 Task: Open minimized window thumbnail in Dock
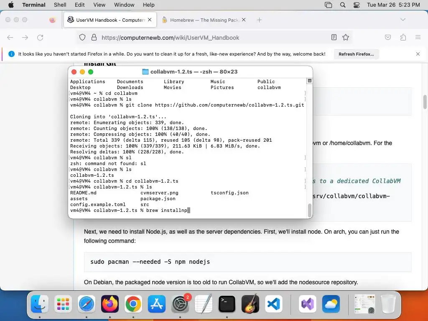[x=364, y=304]
